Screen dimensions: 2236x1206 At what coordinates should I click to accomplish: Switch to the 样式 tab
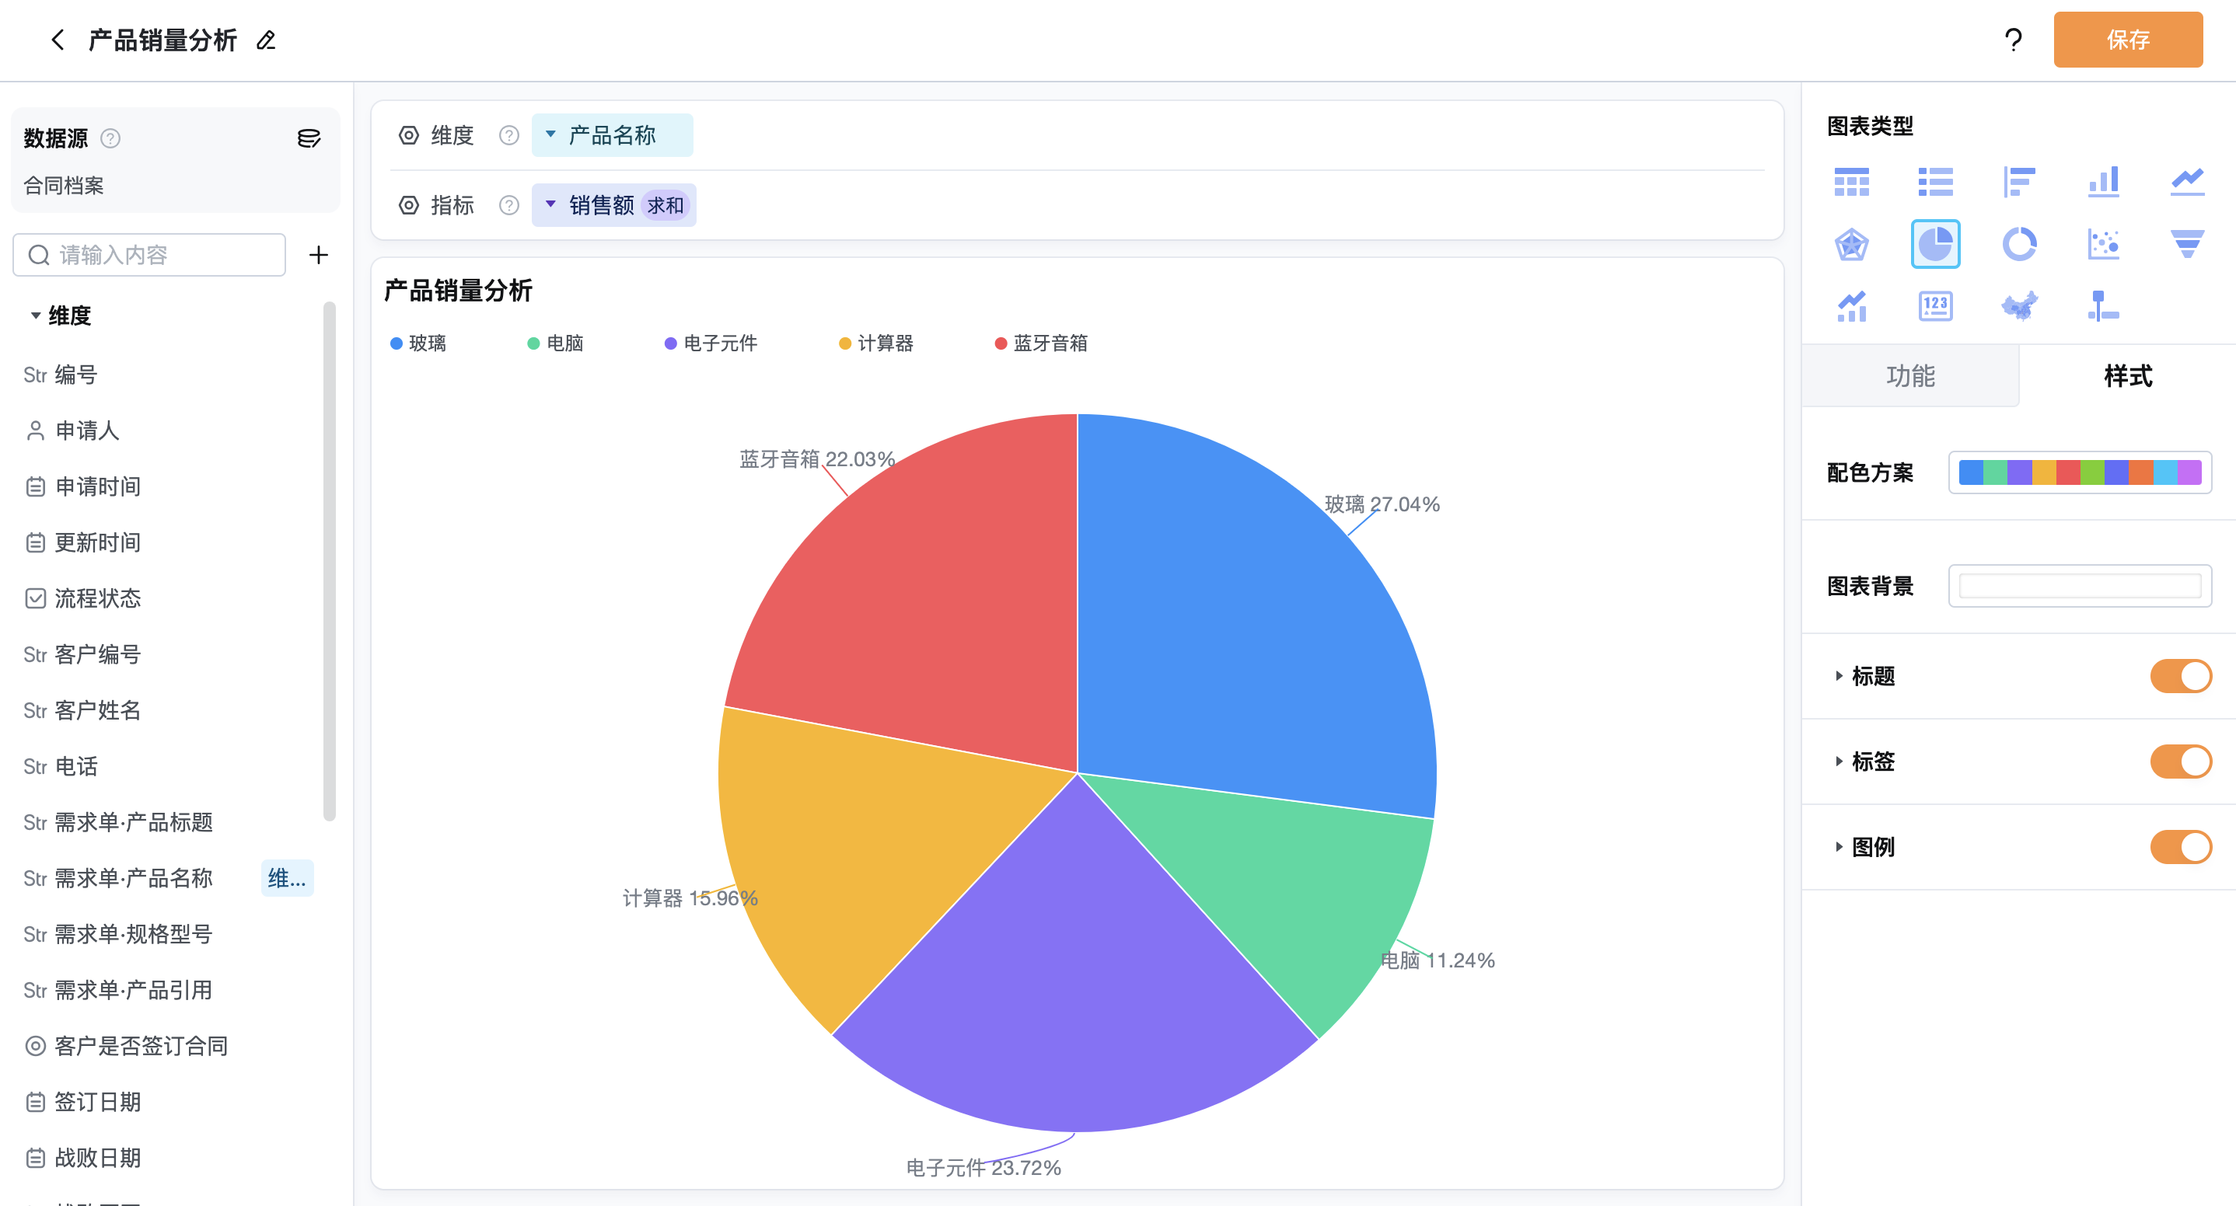pos(2127,375)
